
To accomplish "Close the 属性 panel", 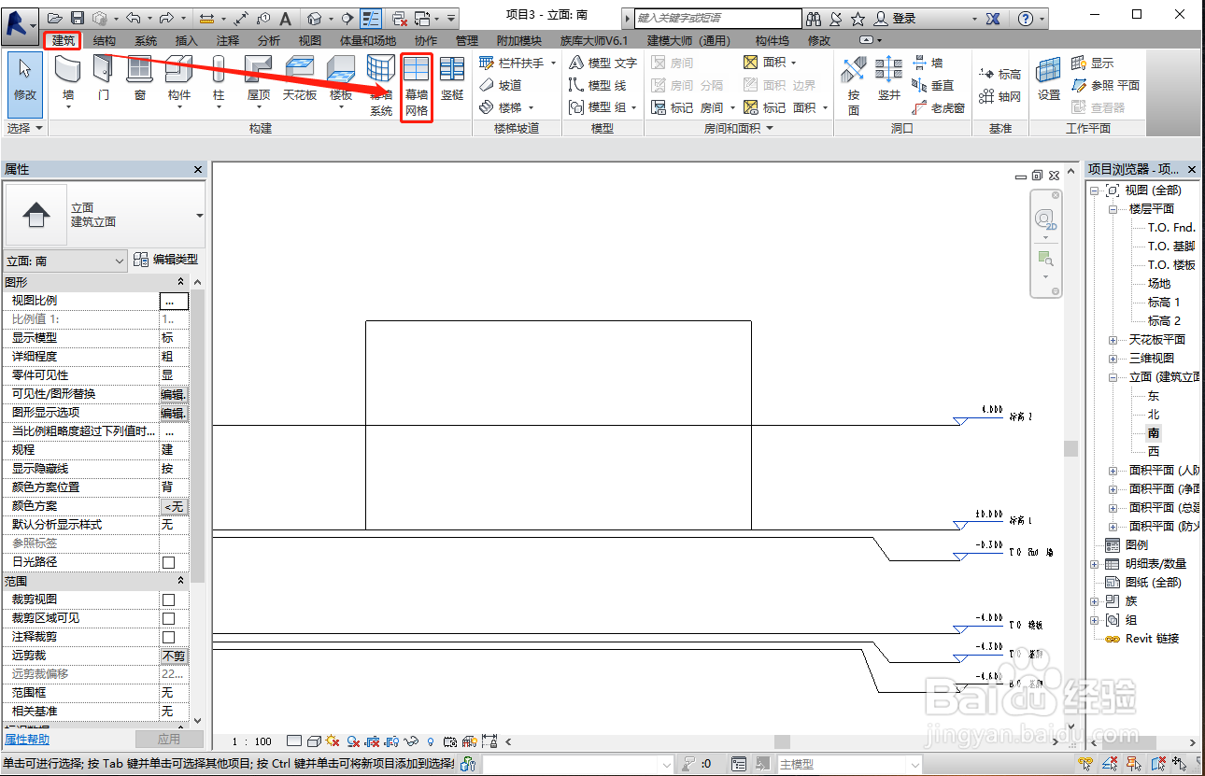I will tap(198, 170).
